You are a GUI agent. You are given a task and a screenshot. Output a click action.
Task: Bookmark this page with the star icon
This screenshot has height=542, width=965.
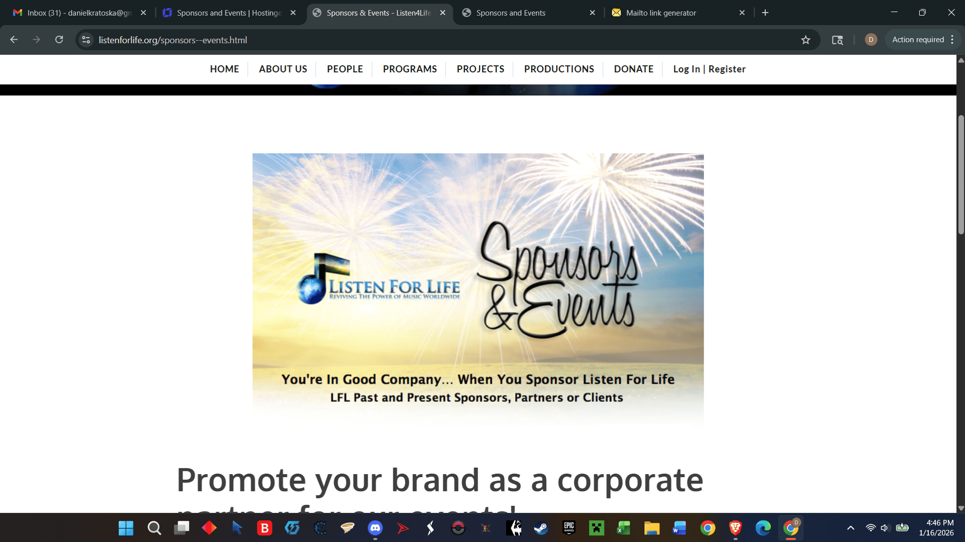pyautogui.click(x=806, y=40)
